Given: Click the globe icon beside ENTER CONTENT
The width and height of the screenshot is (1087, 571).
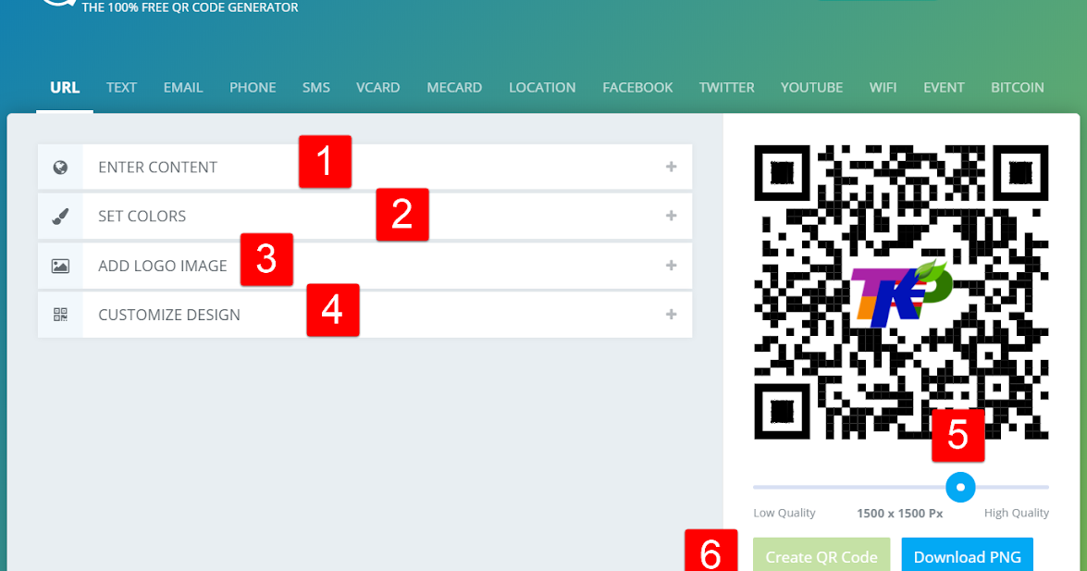Looking at the screenshot, I should pyautogui.click(x=60, y=167).
